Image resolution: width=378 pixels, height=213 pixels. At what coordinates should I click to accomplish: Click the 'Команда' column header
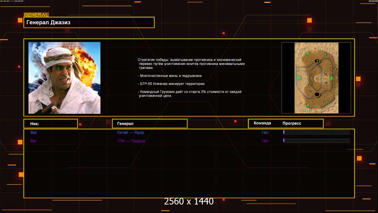coord(262,123)
